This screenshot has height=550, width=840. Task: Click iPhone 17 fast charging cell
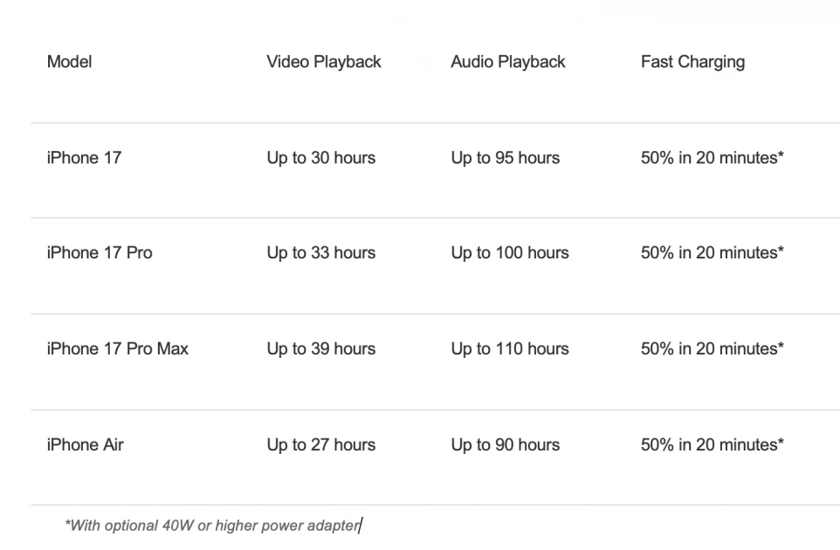pyautogui.click(x=713, y=157)
